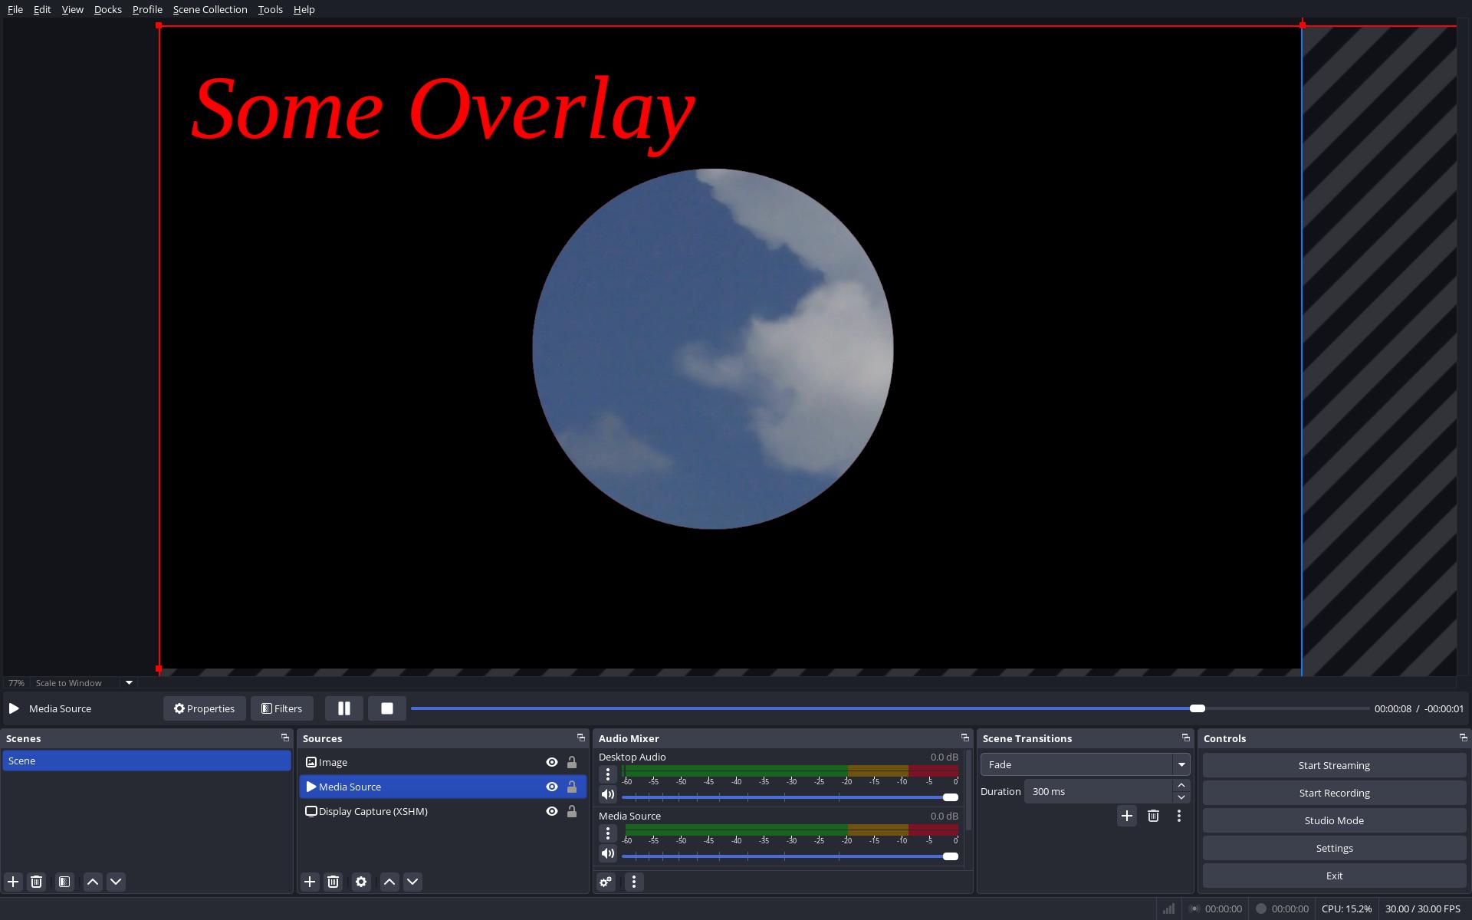Mute Desktop Audio speaker icon

608,794
